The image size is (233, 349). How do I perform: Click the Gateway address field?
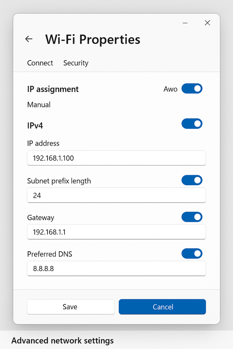[x=116, y=232]
